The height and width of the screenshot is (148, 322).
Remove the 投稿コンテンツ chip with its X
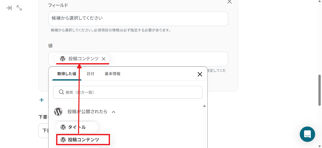(104, 59)
